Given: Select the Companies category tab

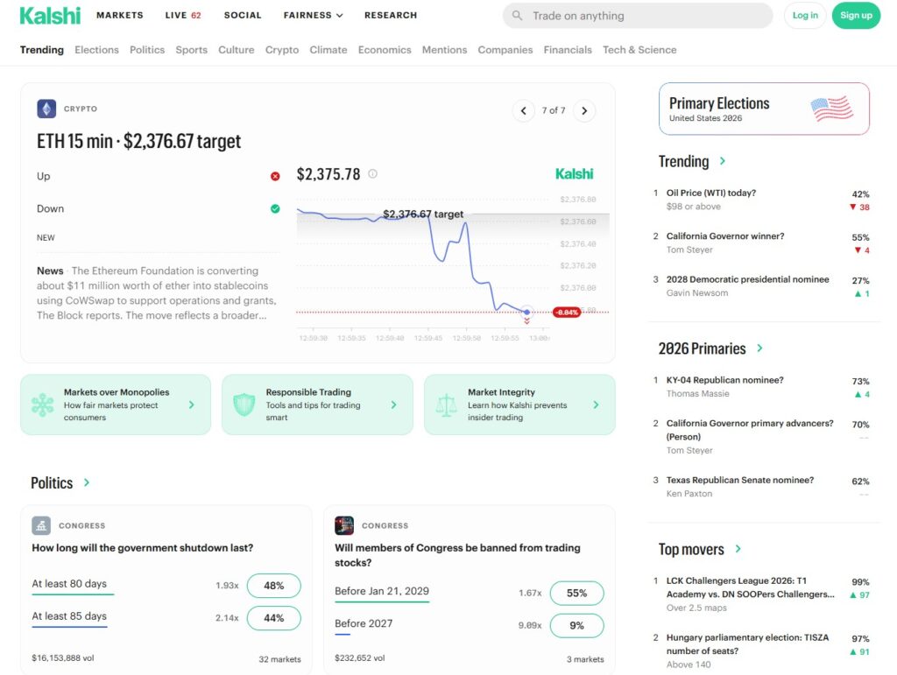Looking at the screenshot, I should click(x=505, y=50).
